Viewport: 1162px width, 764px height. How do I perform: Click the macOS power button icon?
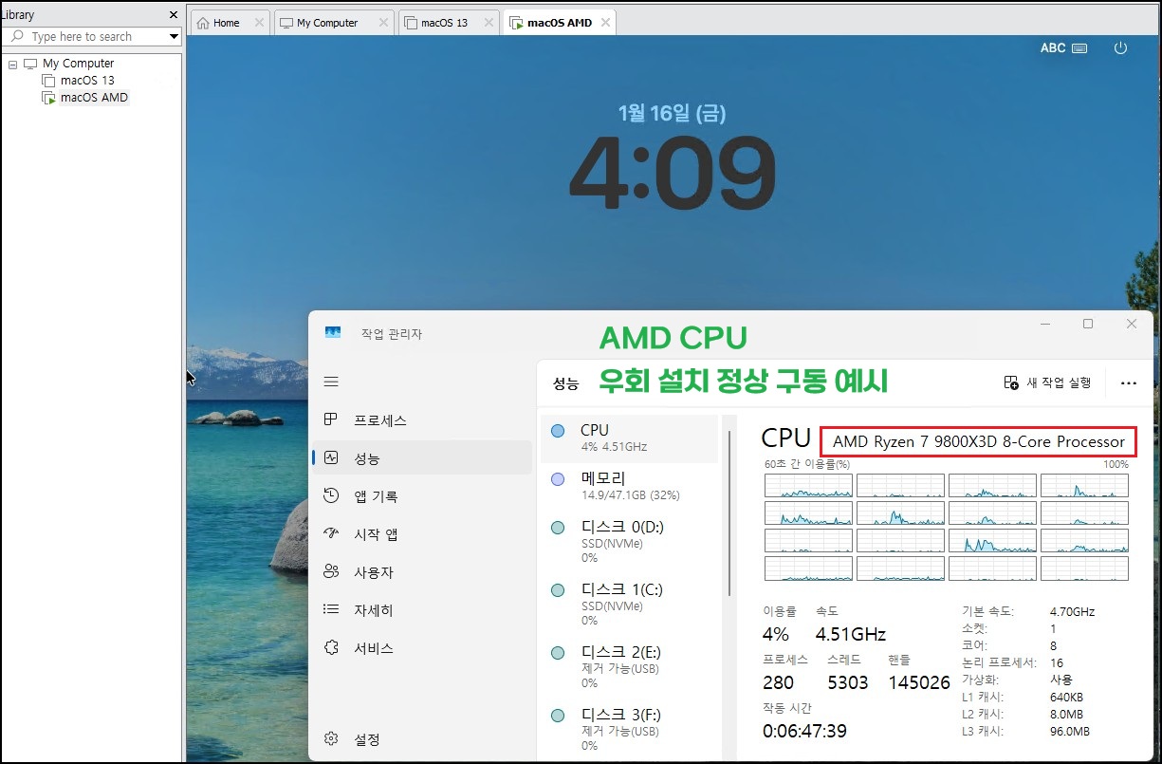click(1120, 47)
